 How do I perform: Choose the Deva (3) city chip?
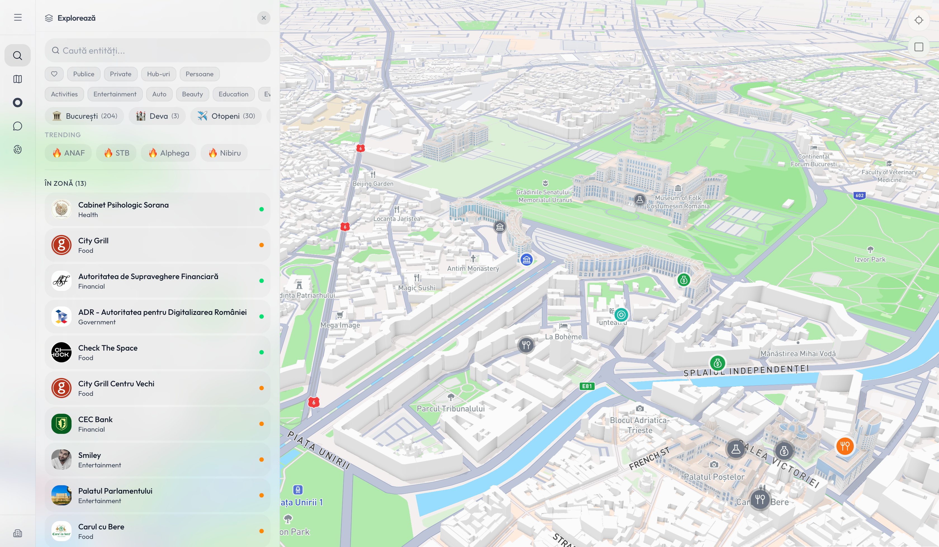click(x=157, y=116)
